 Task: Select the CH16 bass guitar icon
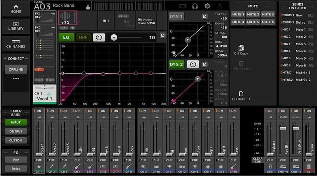pyautogui.click(x=233, y=167)
